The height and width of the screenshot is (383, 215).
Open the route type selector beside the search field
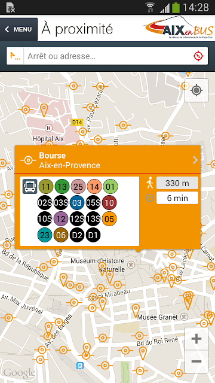click(15, 56)
